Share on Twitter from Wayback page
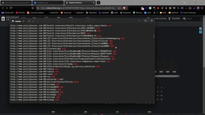This screenshot has height=115, width=205. coord(201,32)
